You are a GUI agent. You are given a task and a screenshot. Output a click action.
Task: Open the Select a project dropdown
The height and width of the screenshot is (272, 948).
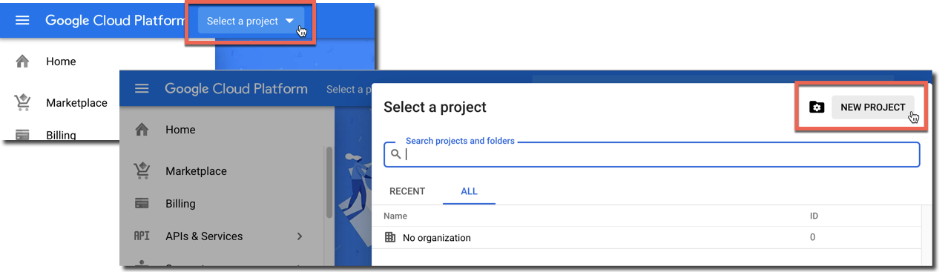(251, 21)
